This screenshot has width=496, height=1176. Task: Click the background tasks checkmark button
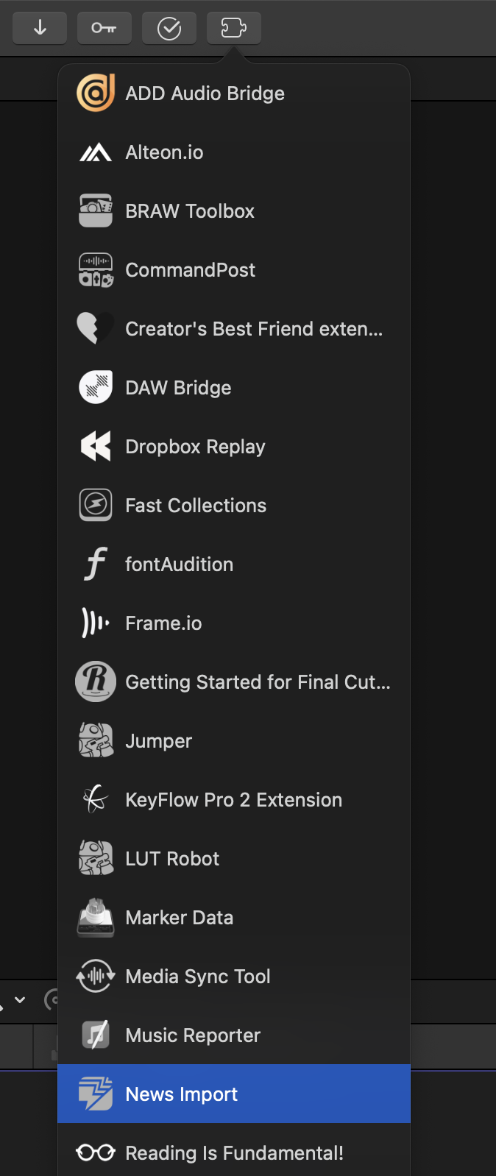point(169,28)
